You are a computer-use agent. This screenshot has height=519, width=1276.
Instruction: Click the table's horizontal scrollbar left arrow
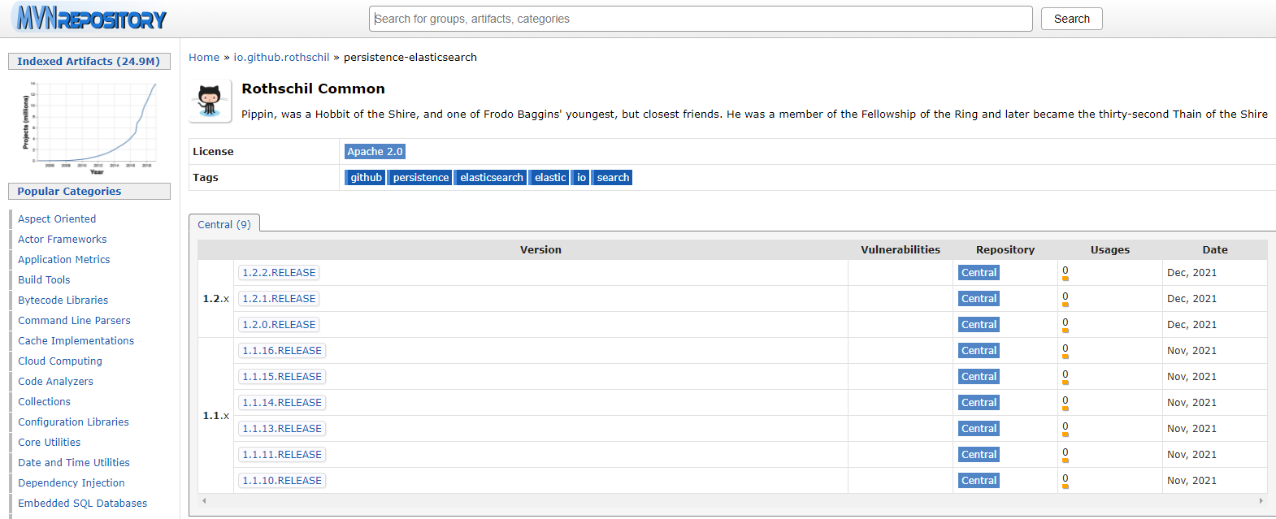[x=204, y=500]
